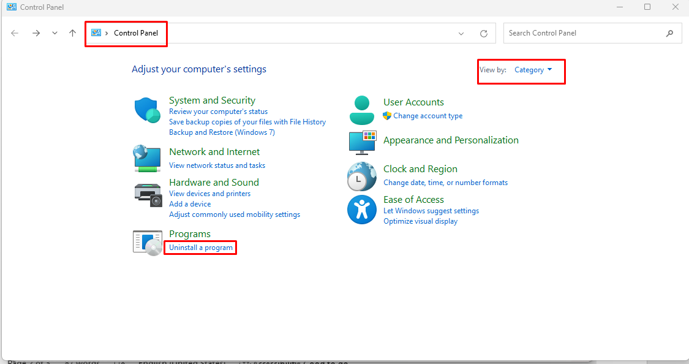689x364 pixels.
Task: Open the View by Category dropdown
Action: (533, 70)
